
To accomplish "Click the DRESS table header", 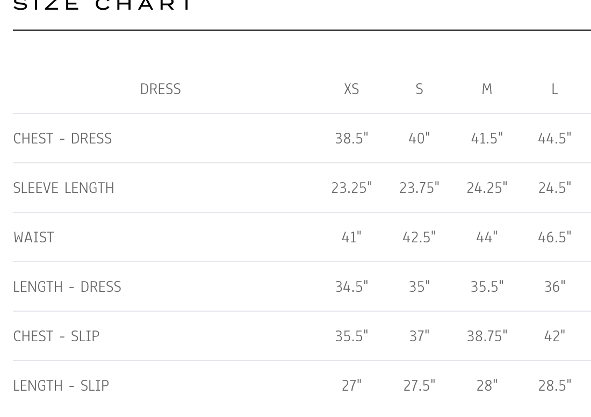I will 160,89.
